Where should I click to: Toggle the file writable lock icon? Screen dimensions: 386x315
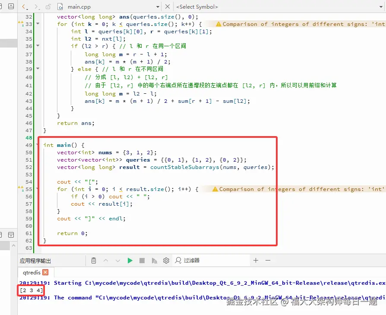click(x=48, y=6)
